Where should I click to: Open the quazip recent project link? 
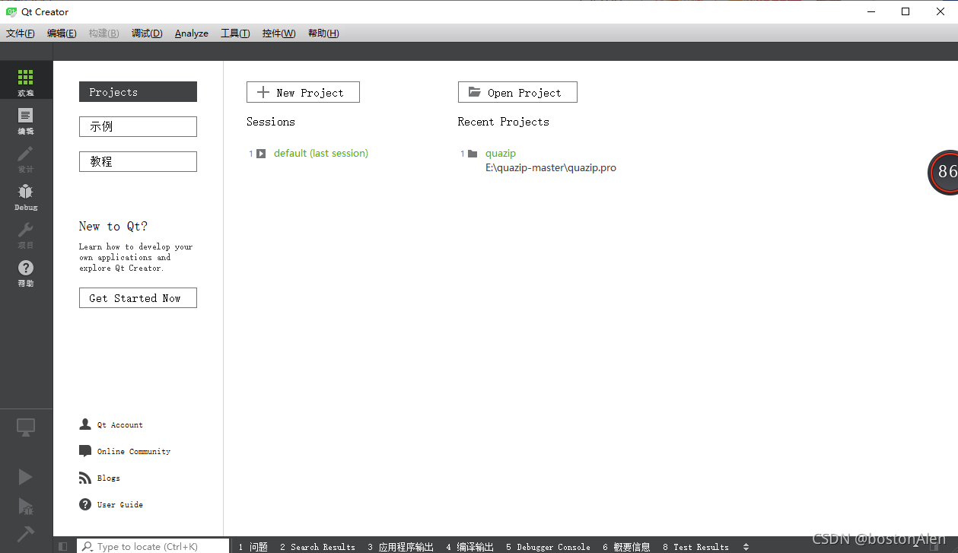click(x=501, y=154)
